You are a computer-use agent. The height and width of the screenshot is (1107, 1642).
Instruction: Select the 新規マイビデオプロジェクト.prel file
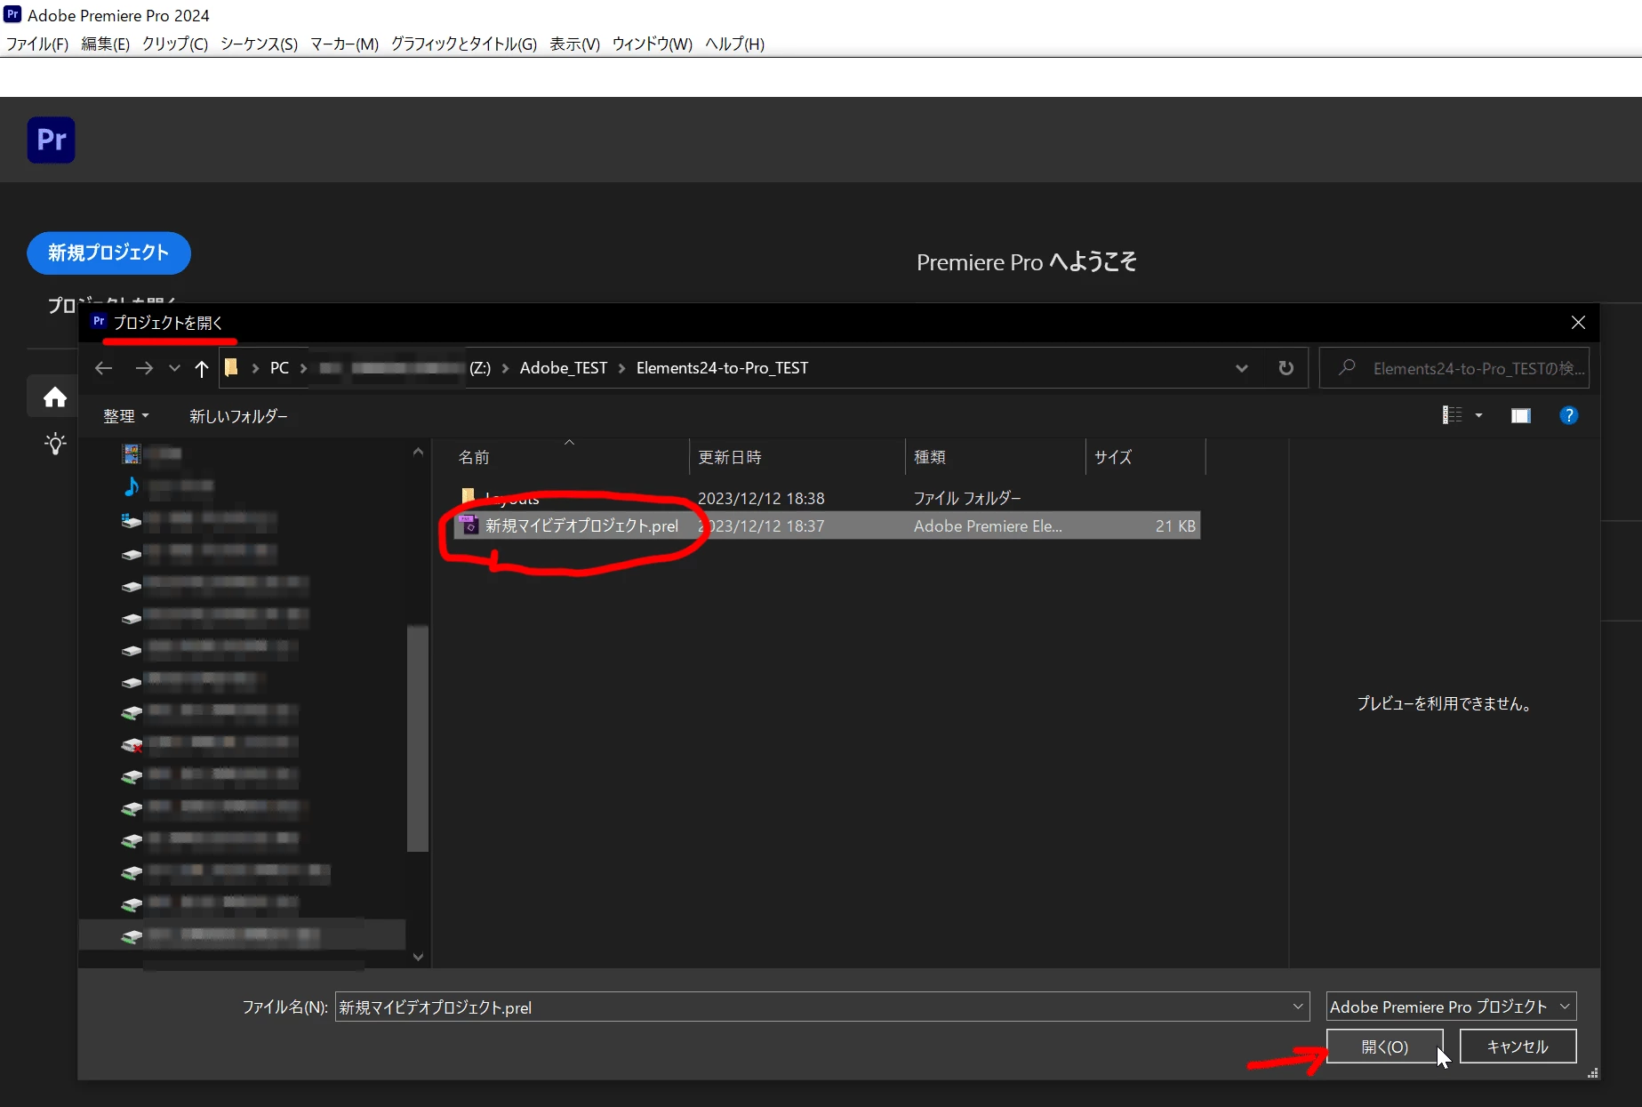point(826,525)
